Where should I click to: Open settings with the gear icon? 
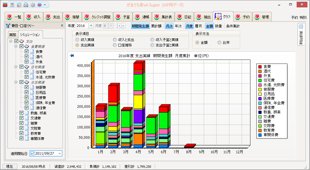pyautogui.click(x=33, y=5)
